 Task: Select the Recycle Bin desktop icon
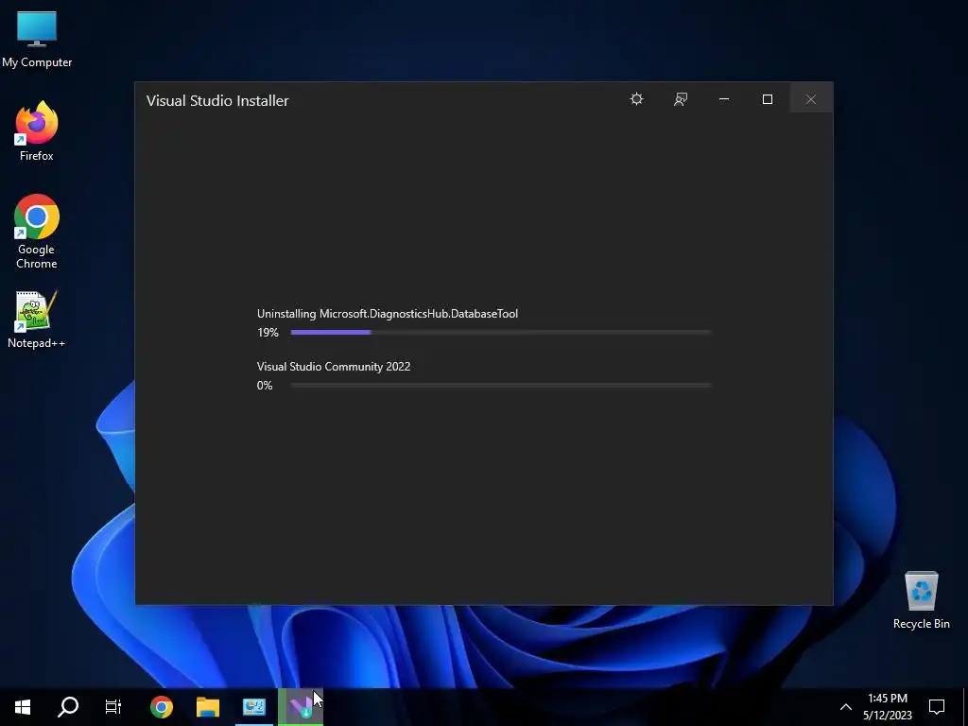921,599
